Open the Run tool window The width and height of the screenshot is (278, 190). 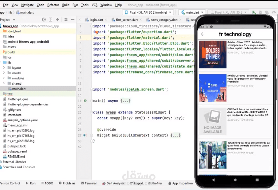pos(31,183)
